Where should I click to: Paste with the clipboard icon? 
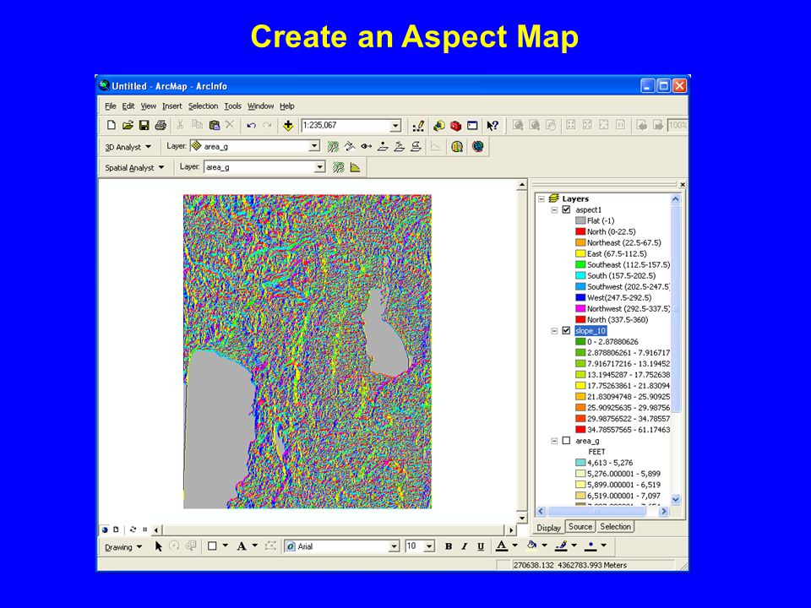(214, 125)
